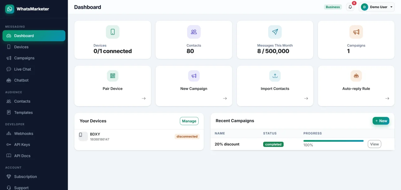Image resolution: width=401 pixels, height=190 pixels.
Task: Click the Campaigns megaphone icon in sidebar
Action: pos(9,58)
